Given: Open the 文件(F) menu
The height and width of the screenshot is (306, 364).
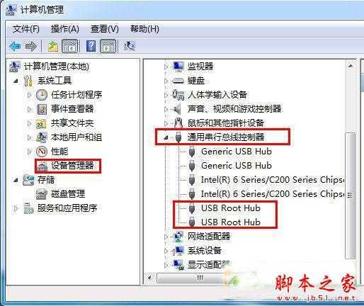Looking at the screenshot, I should (x=26, y=29).
